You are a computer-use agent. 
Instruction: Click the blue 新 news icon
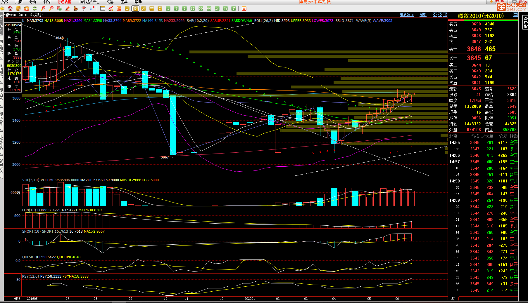click(x=92, y=8)
